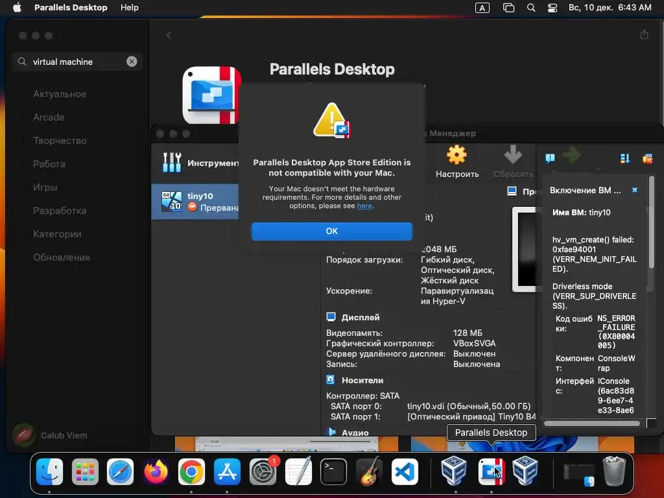Click VirtualBox Dock icon right of Parallels

pyautogui.click(x=525, y=471)
